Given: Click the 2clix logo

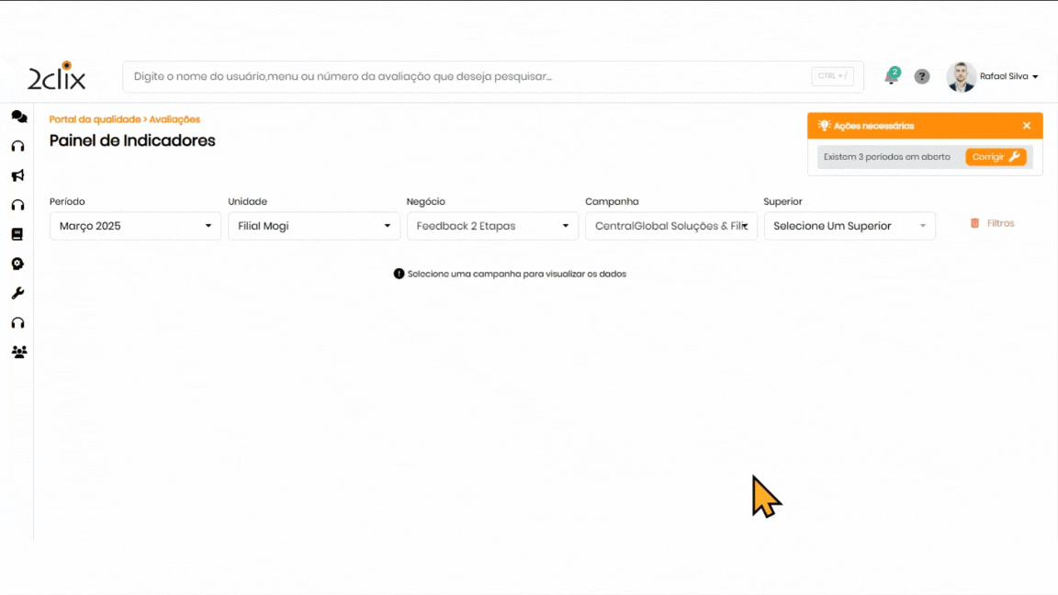Looking at the screenshot, I should pyautogui.click(x=56, y=77).
